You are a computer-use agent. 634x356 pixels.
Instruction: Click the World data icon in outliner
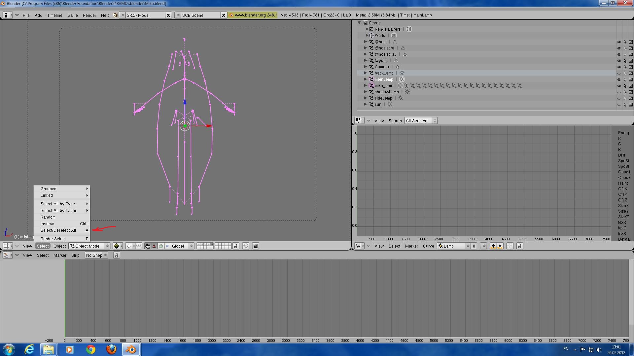coord(394,36)
